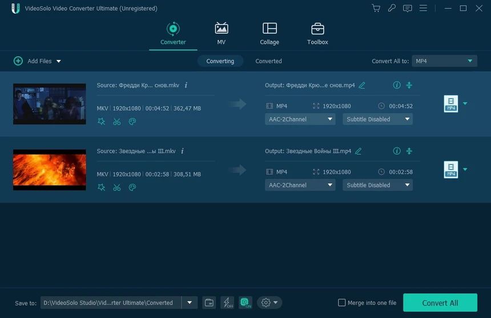
Task: Open scissors cut tool for Звездные video
Action: 117,187
